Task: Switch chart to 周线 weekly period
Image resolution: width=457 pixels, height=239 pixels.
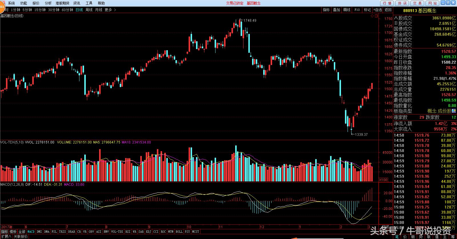Action: point(89,10)
